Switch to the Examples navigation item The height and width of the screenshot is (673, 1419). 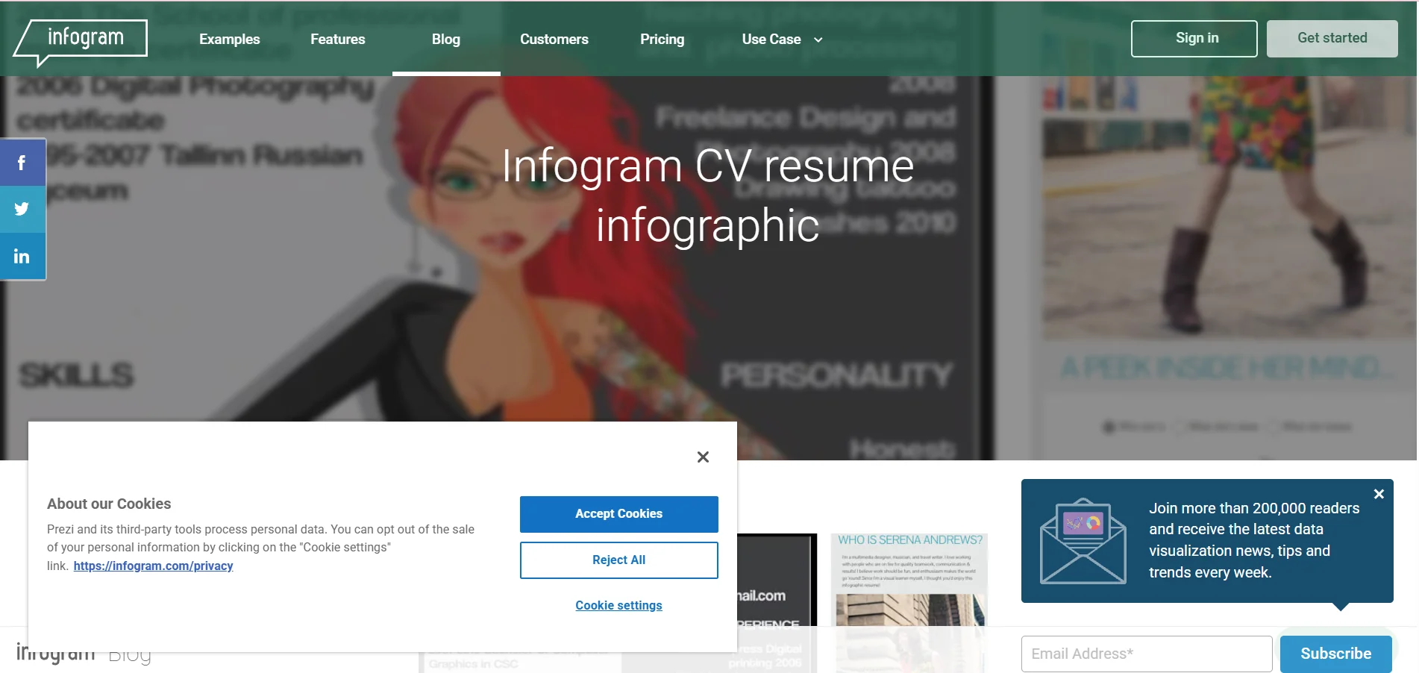pos(229,39)
